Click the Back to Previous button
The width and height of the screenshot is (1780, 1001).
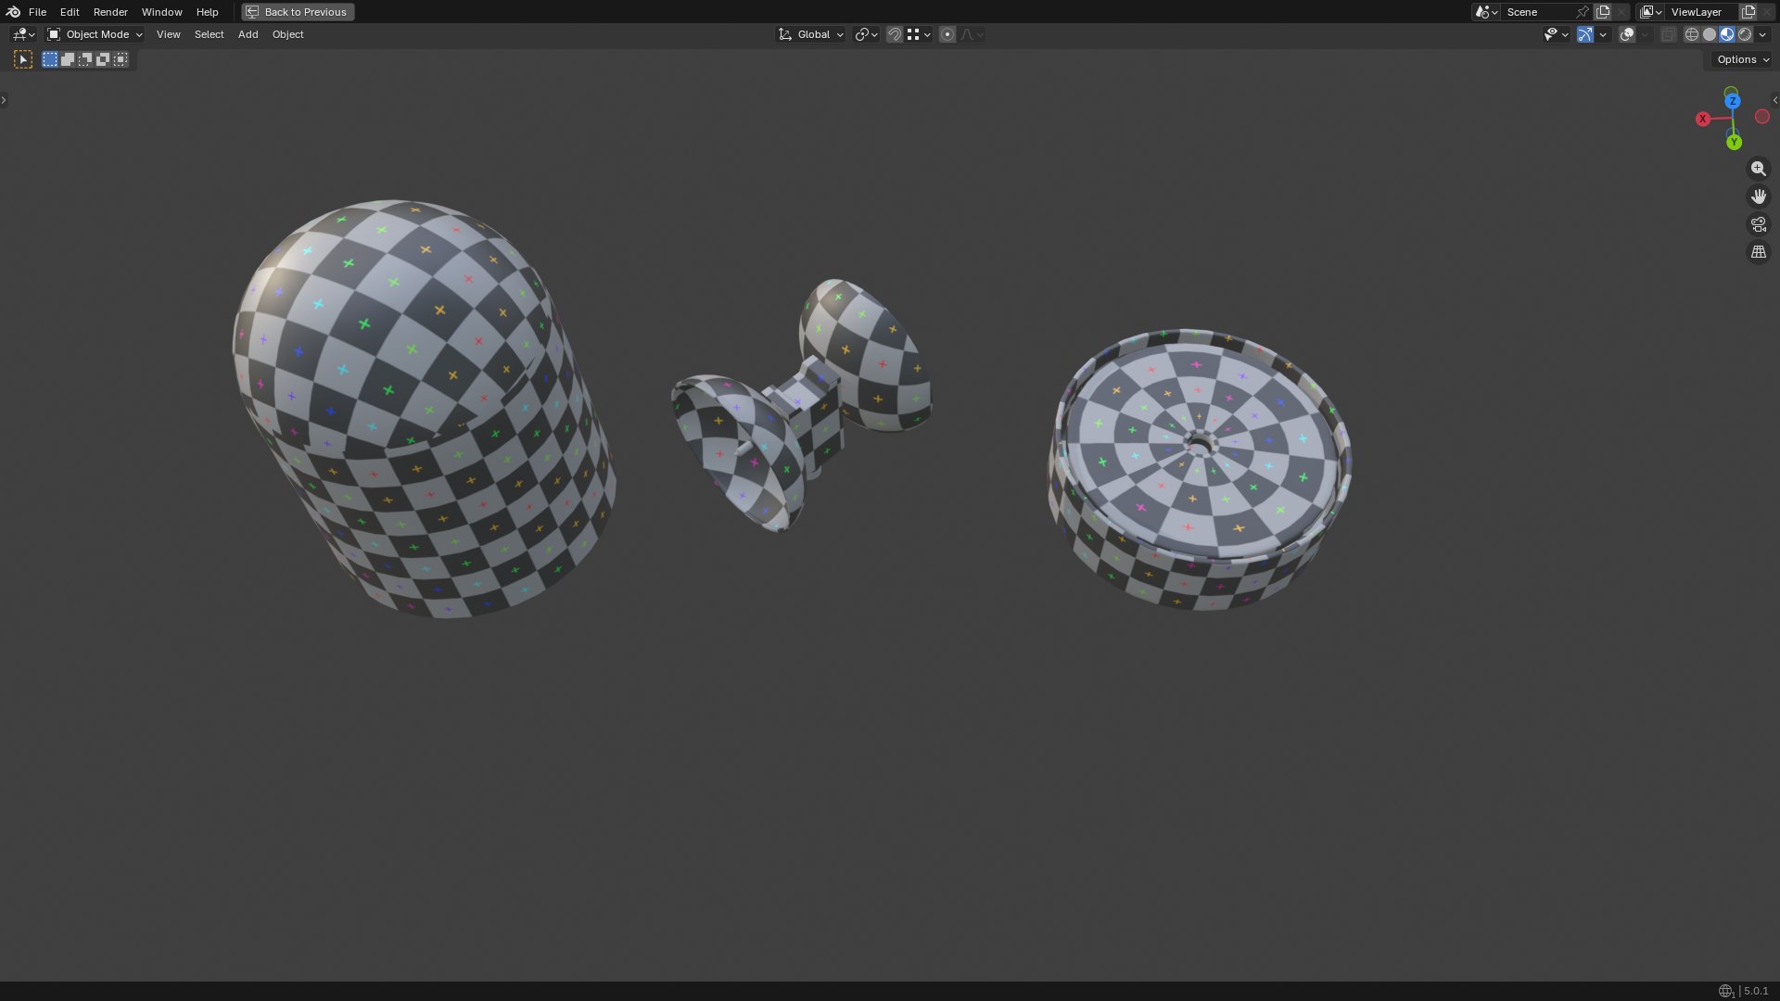pos(298,12)
